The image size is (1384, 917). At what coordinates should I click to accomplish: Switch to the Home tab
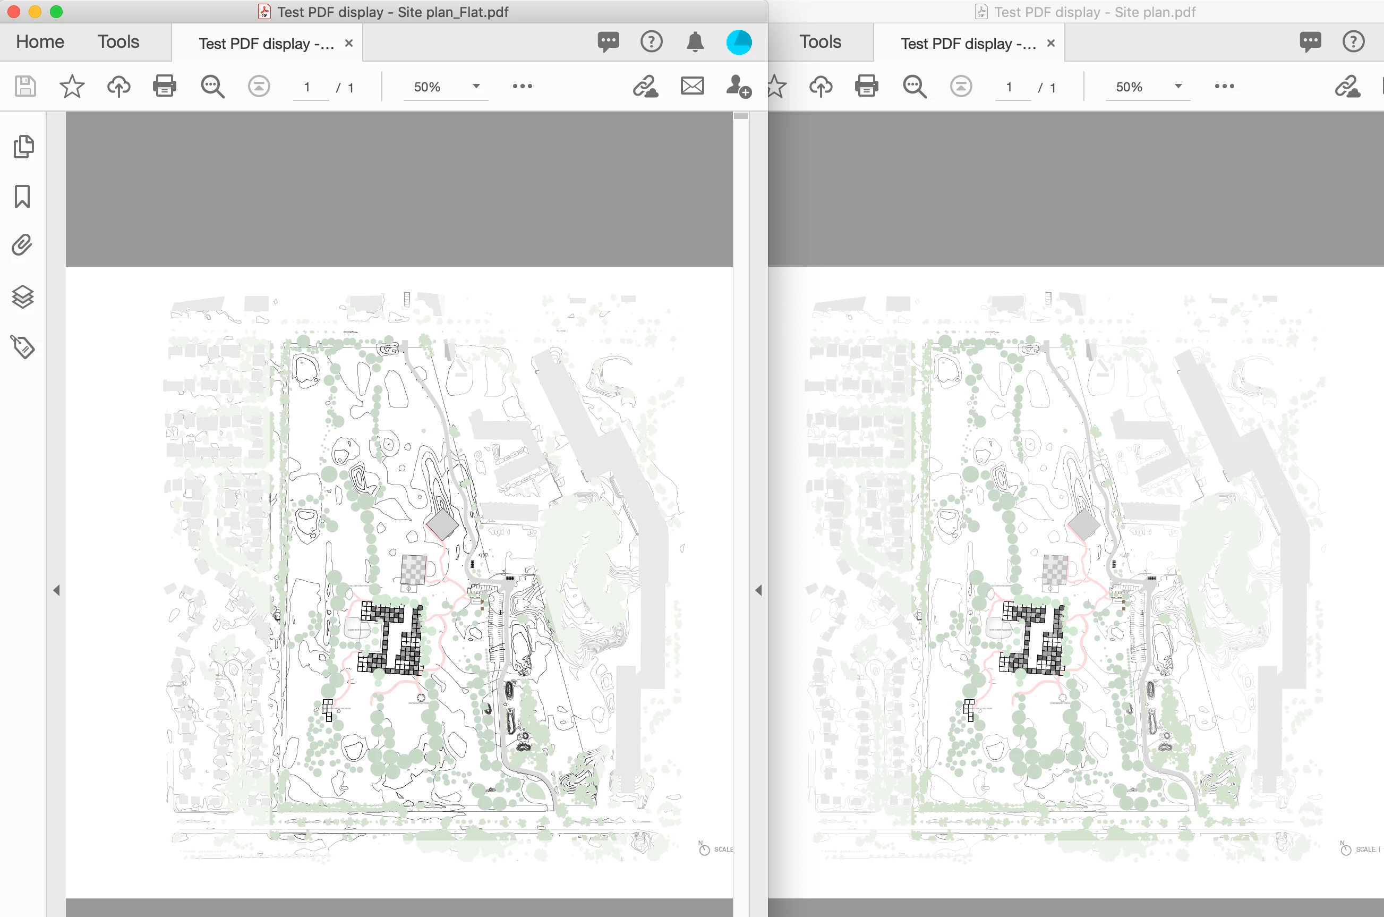coord(40,42)
